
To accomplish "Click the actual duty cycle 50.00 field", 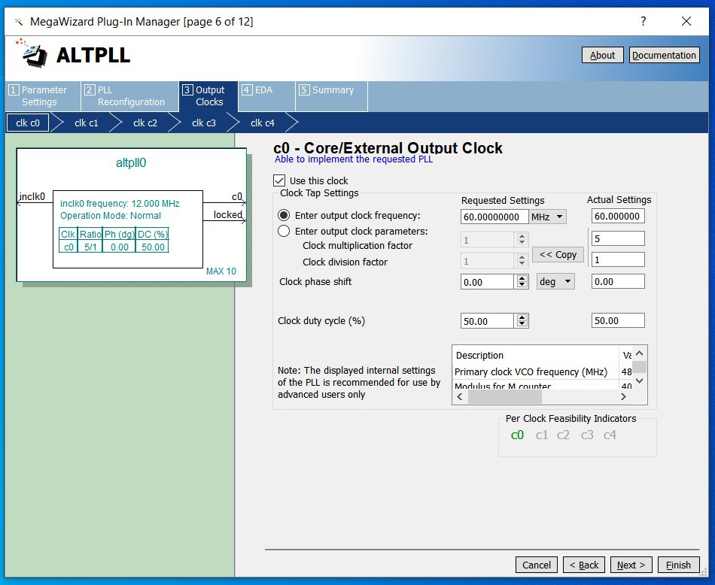I will point(618,321).
